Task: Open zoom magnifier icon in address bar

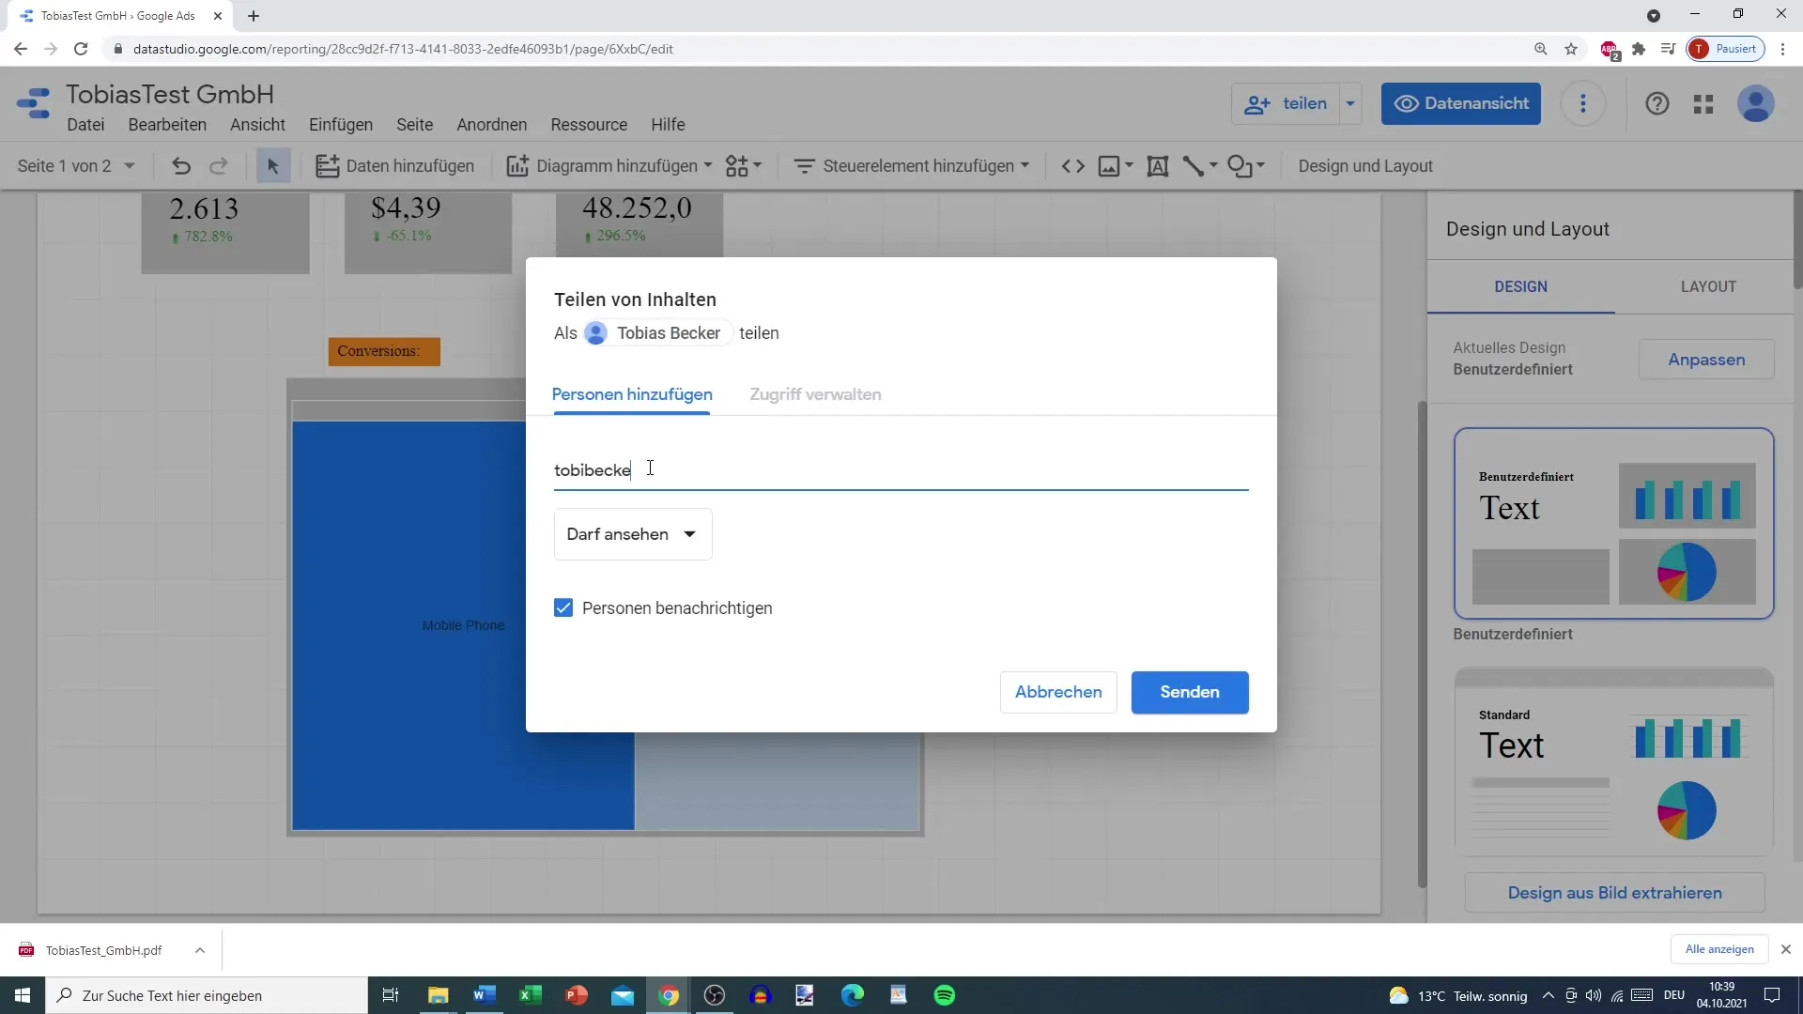Action: click(1540, 49)
